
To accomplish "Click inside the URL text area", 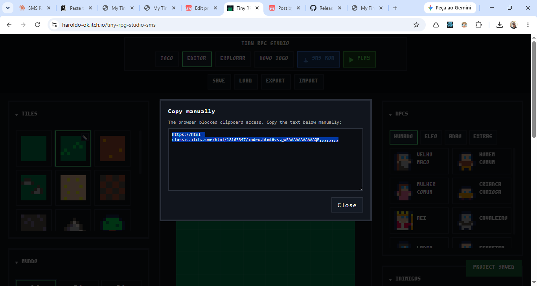I will pos(266,159).
